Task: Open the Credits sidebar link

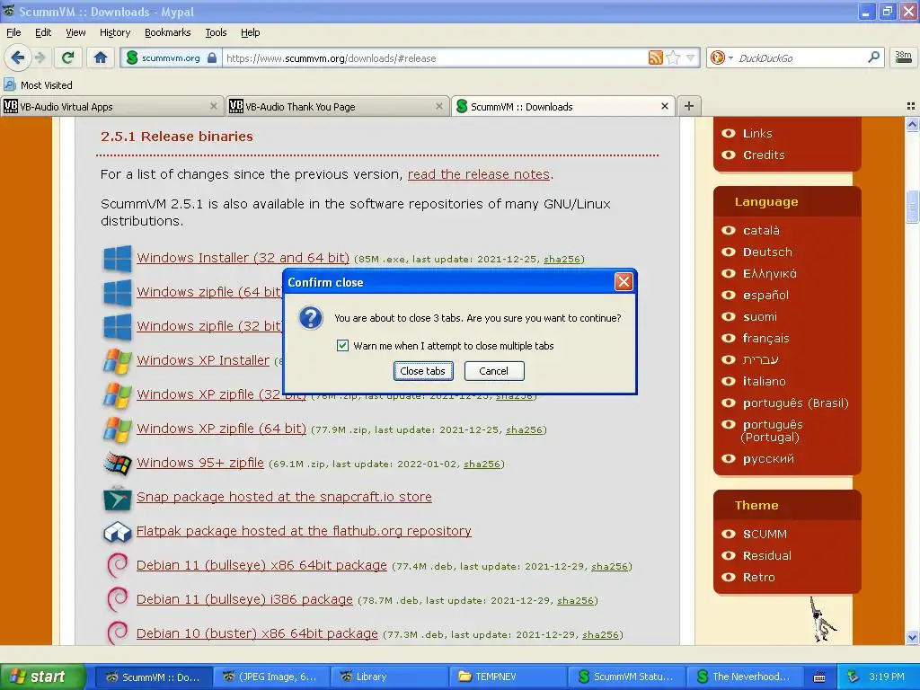Action: coord(764,155)
